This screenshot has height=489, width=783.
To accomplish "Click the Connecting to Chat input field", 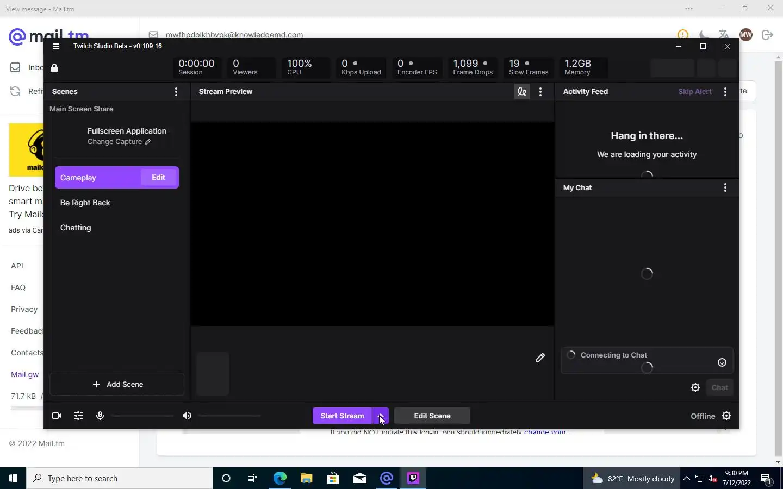I will pos(647,361).
